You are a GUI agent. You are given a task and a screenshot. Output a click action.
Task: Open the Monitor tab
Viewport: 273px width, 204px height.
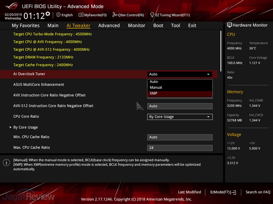click(136, 26)
